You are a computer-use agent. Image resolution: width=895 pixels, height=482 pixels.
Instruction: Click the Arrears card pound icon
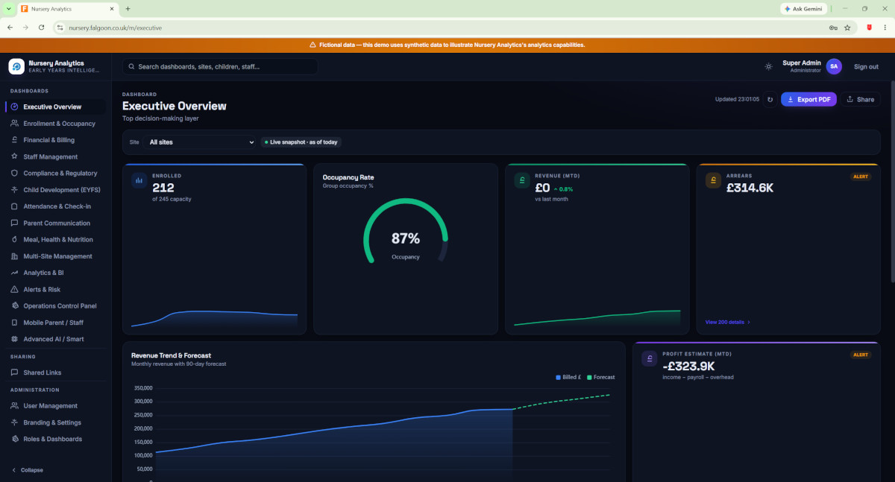(x=714, y=180)
